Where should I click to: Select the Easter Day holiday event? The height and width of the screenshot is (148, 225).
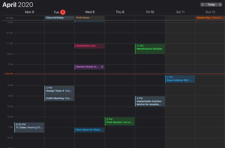tap(210, 18)
